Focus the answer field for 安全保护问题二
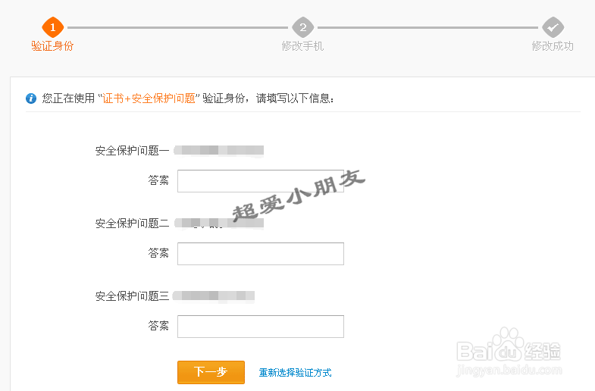The height and width of the screenshot is (391, 595). [x=260, y=254]
